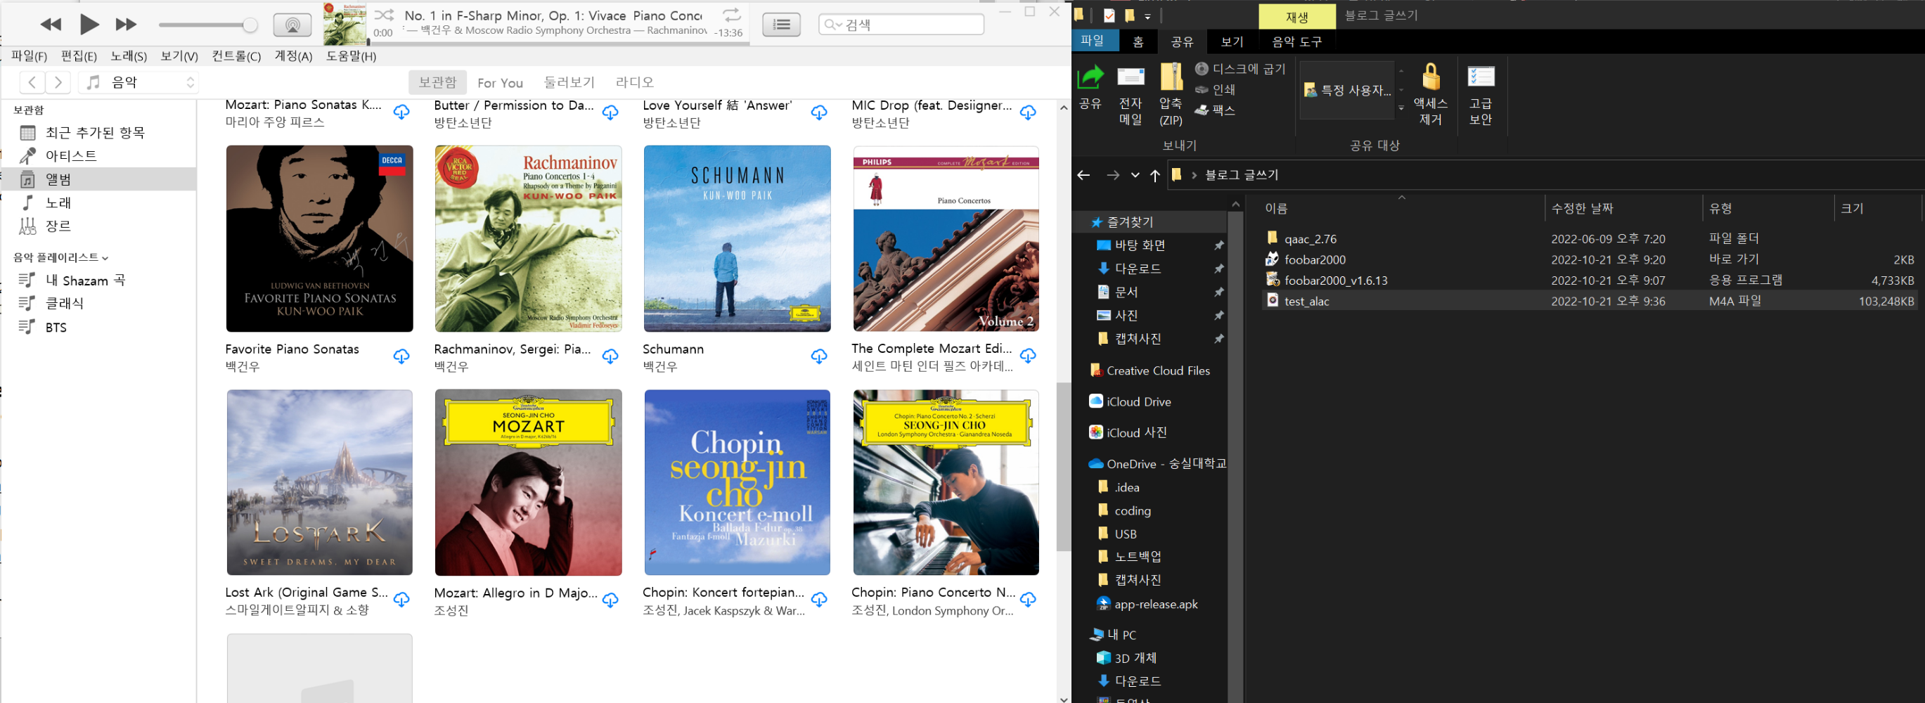
Task: Download the Schumann album via cloud icon
Action: 819,356
